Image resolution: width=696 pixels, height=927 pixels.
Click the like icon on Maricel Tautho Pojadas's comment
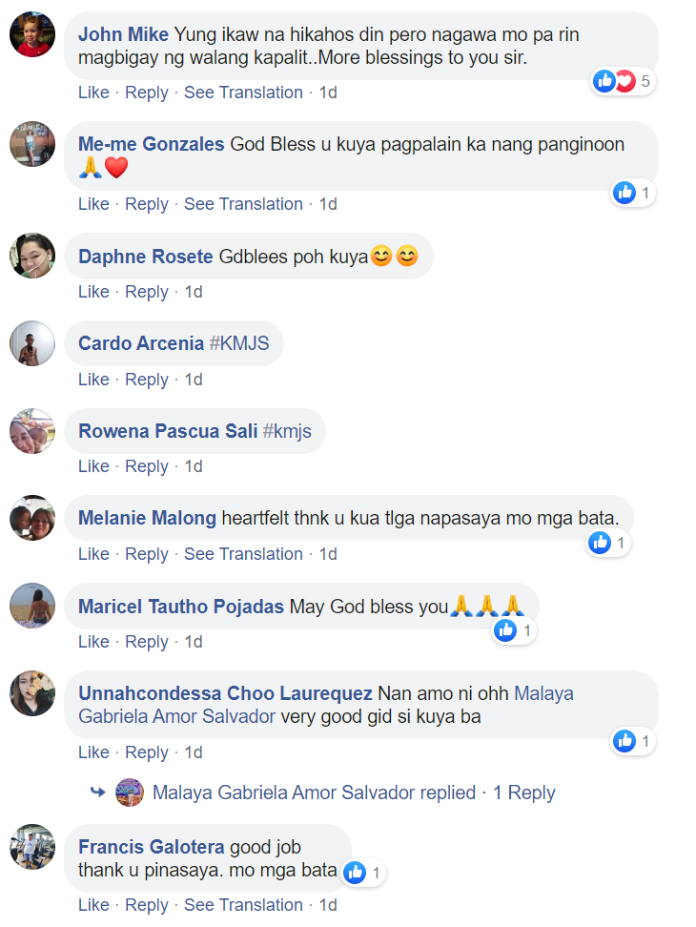505,630
